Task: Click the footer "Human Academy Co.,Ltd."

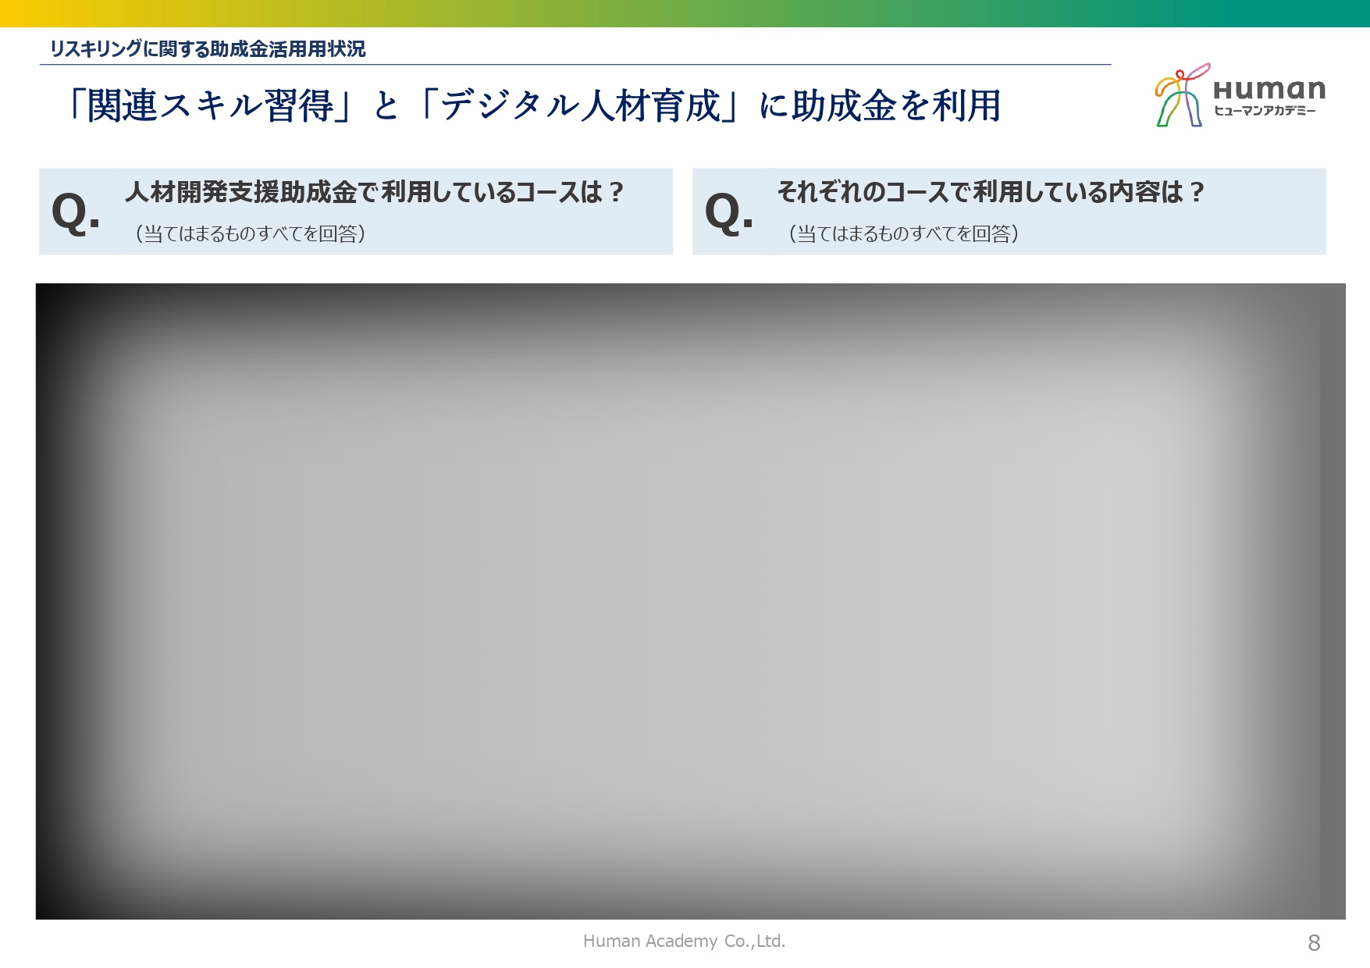Action: [x=684, y=941]
